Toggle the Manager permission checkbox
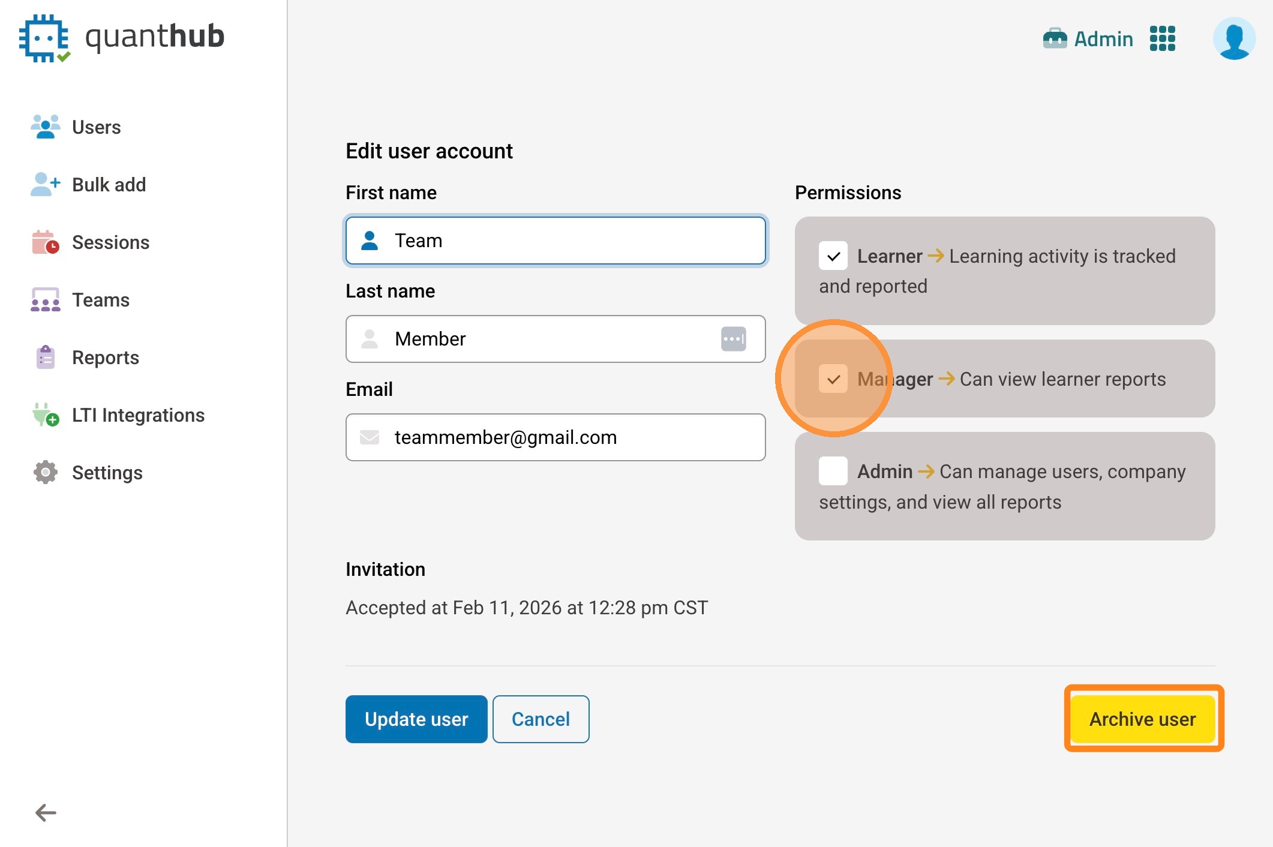Screen dimensions: 1273x847 point(833,379)
